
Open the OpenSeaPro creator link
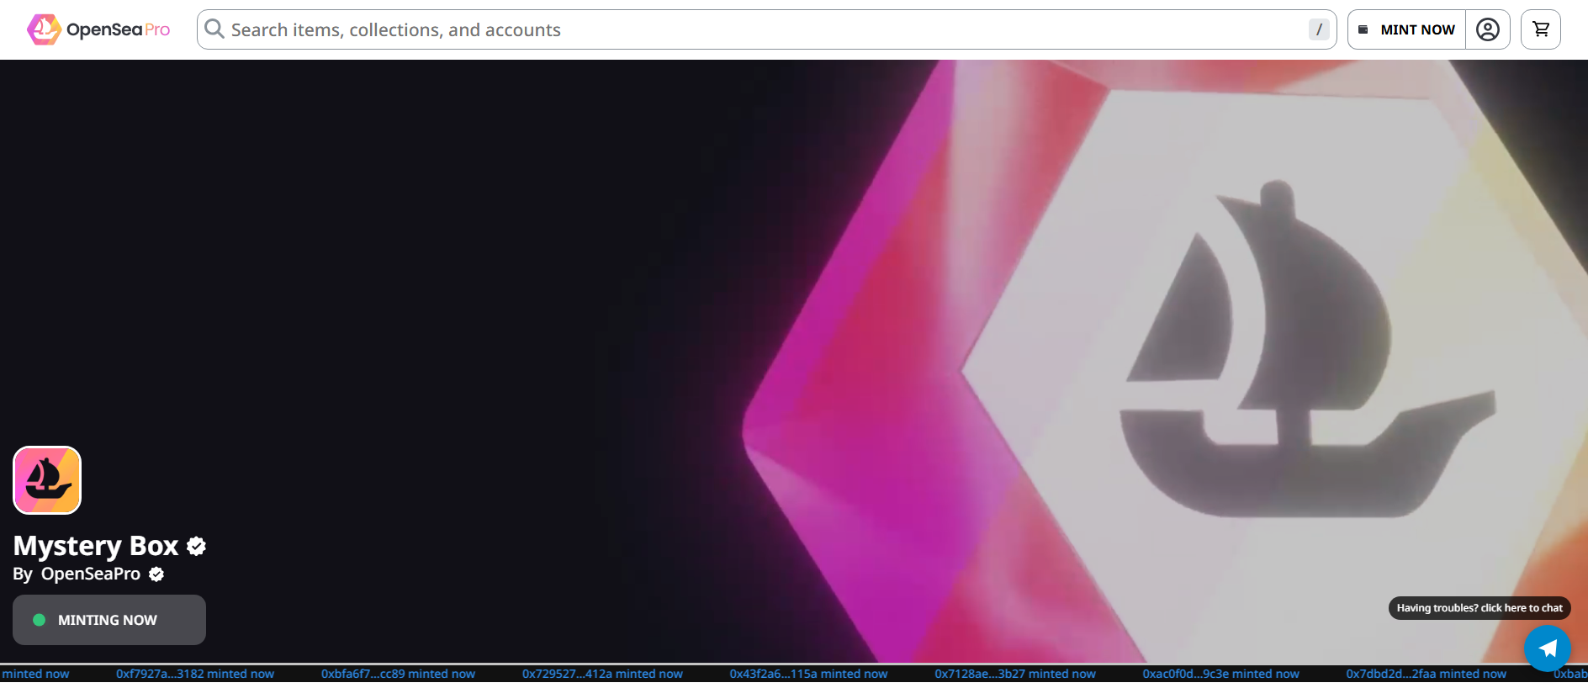tap(91, 574)
